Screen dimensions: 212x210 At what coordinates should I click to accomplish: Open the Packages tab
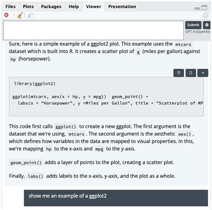[51, 7]
